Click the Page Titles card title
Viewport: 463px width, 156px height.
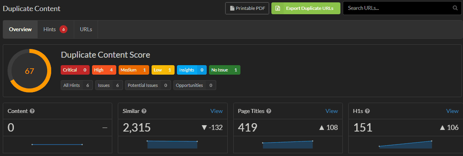point(251,111)
